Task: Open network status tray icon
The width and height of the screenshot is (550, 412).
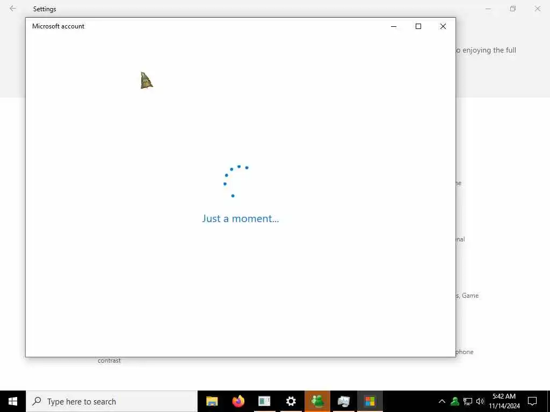Action: click(x=468, y=401)
